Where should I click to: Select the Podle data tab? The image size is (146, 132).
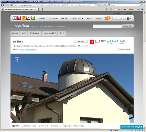coord(35,33)
